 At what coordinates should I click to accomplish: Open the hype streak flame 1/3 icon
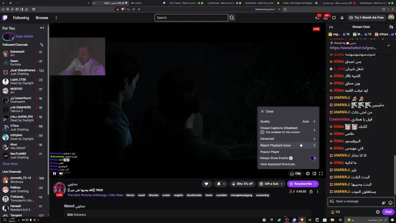[x=335, y=212]
